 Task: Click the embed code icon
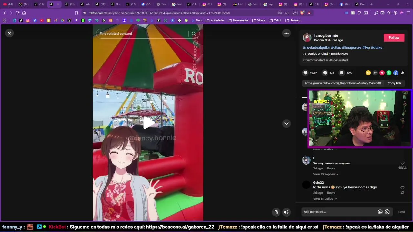click(x=375, y=73)
